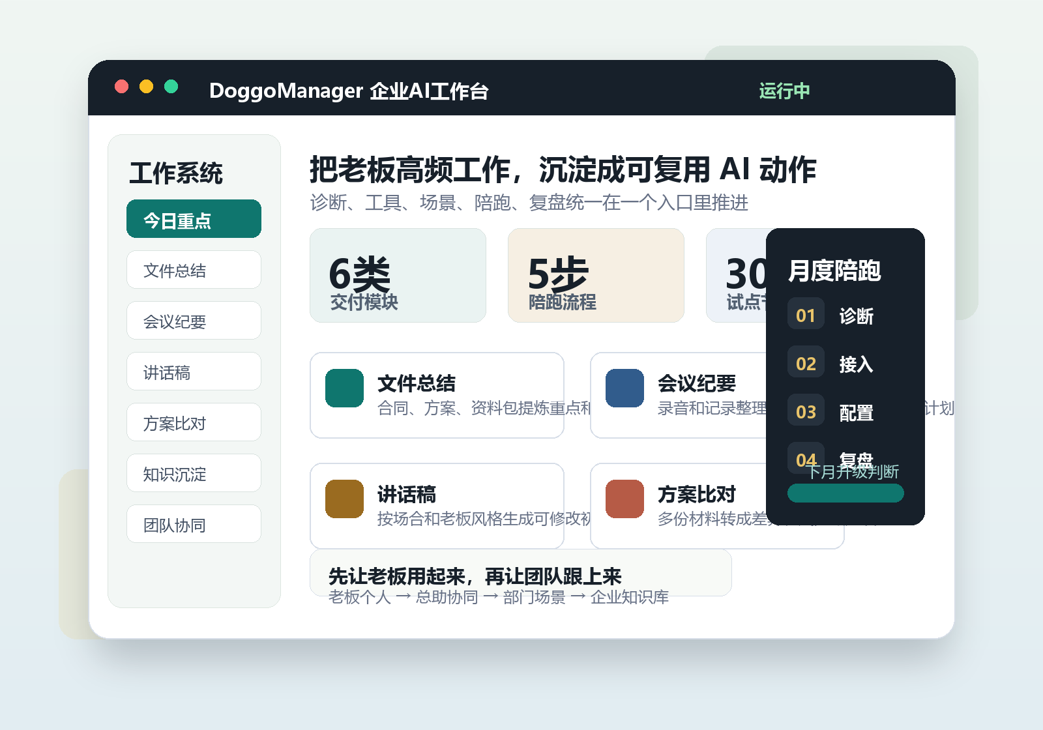Select 今日重点 in the sidebar
The image size is (1043, 730).
coord(194,219)
